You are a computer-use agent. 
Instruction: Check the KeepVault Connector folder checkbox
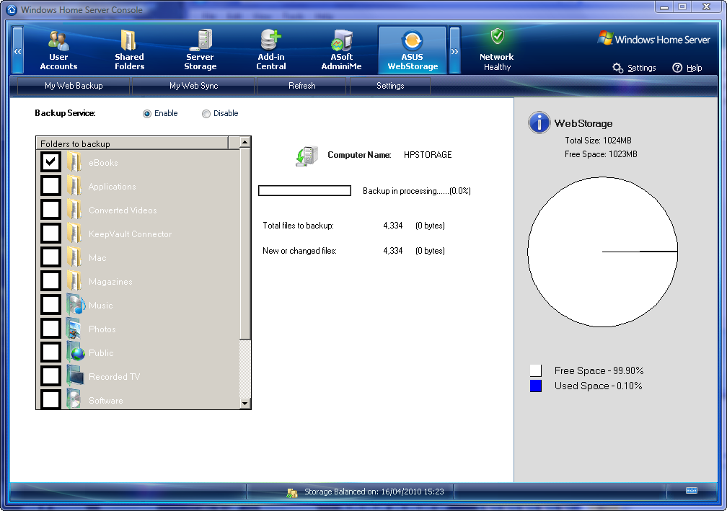50,233
